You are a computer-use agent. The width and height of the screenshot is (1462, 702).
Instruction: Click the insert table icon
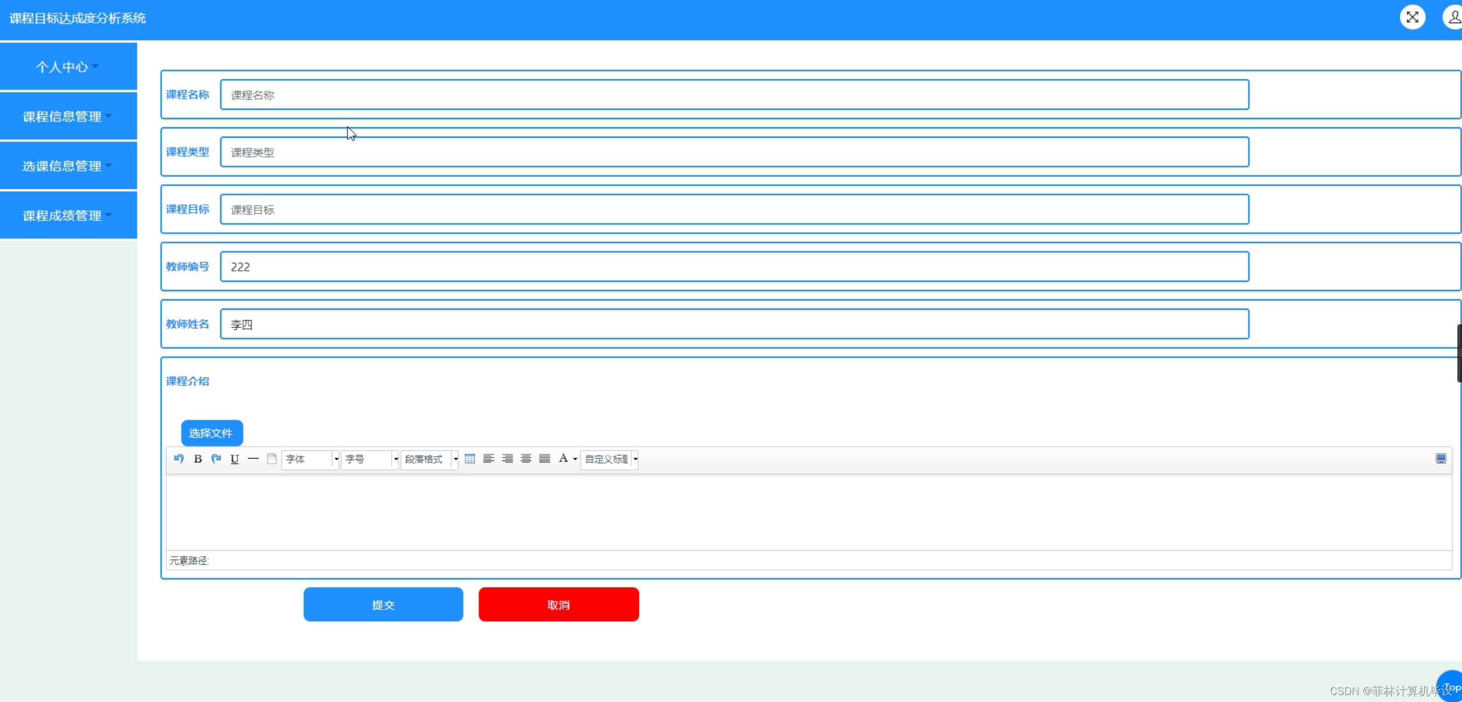click(x=470, y=459)
